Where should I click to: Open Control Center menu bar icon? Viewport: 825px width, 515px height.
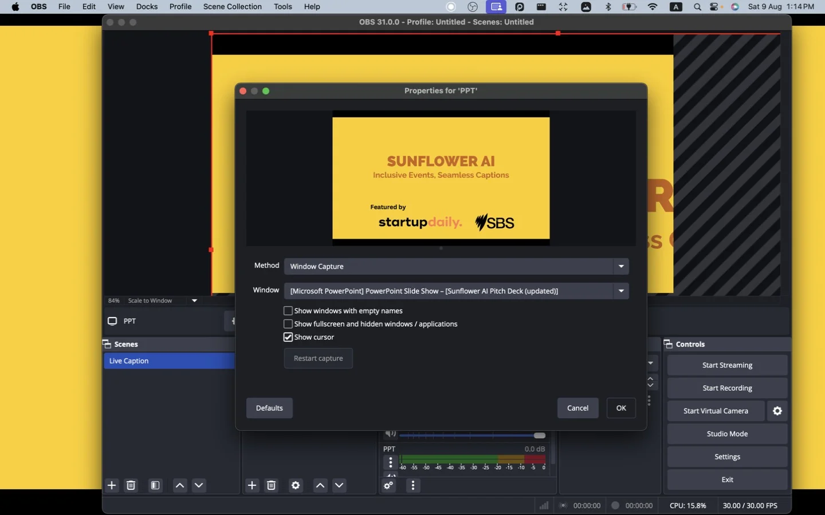(x=715, y=7)
